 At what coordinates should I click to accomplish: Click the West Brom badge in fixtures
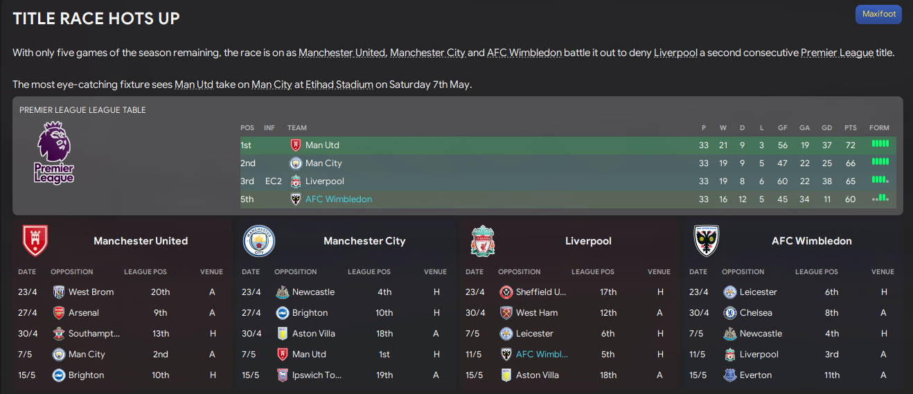(x=59, y=292)
